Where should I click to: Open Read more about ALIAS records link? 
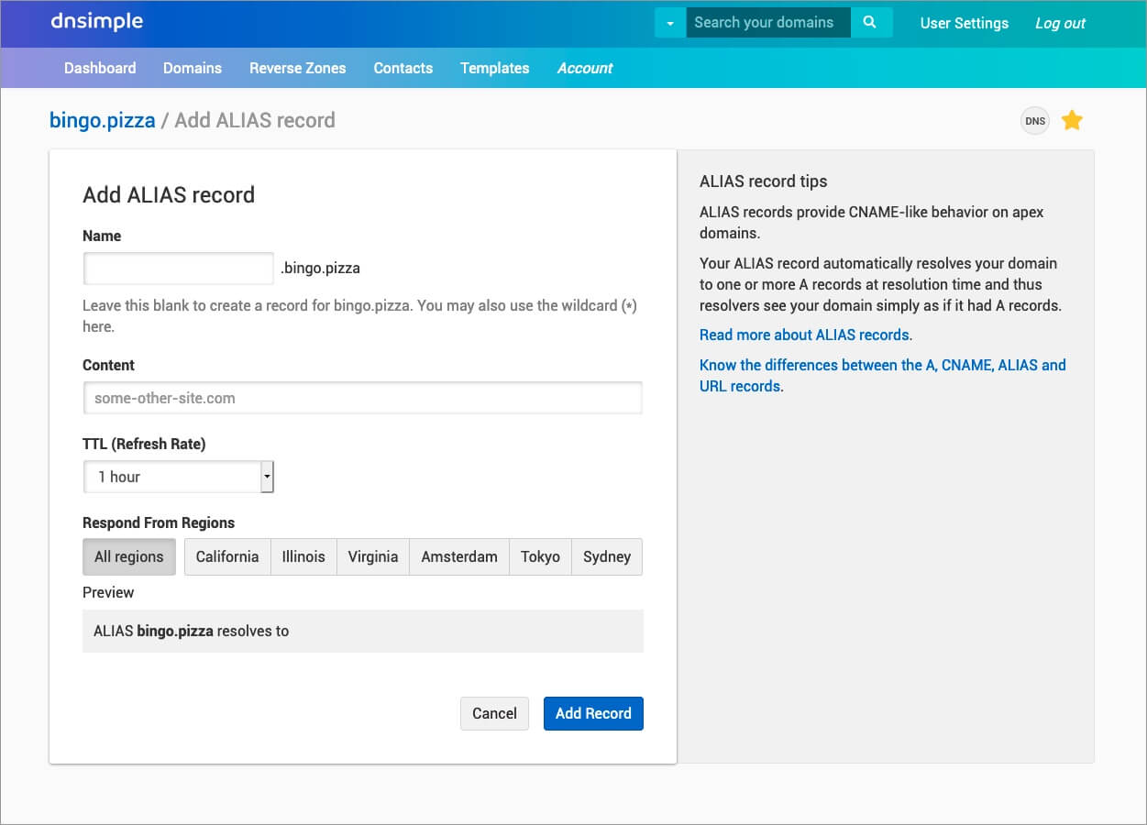(x=804, y=335)
